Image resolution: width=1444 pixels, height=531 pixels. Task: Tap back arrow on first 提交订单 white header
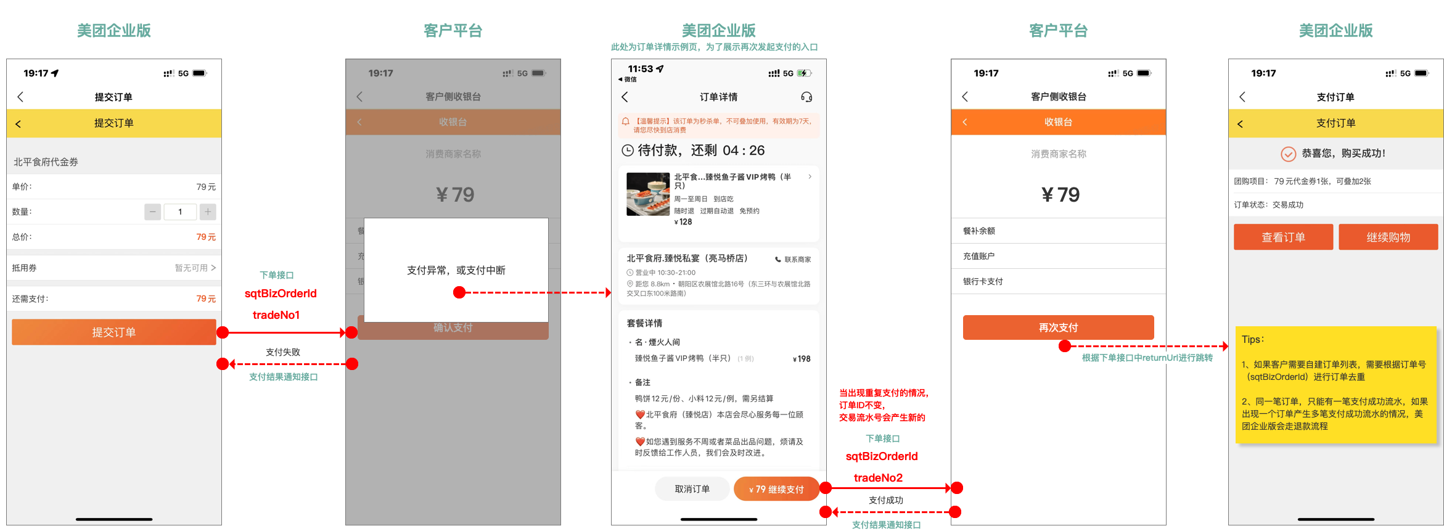click(20, 97)
